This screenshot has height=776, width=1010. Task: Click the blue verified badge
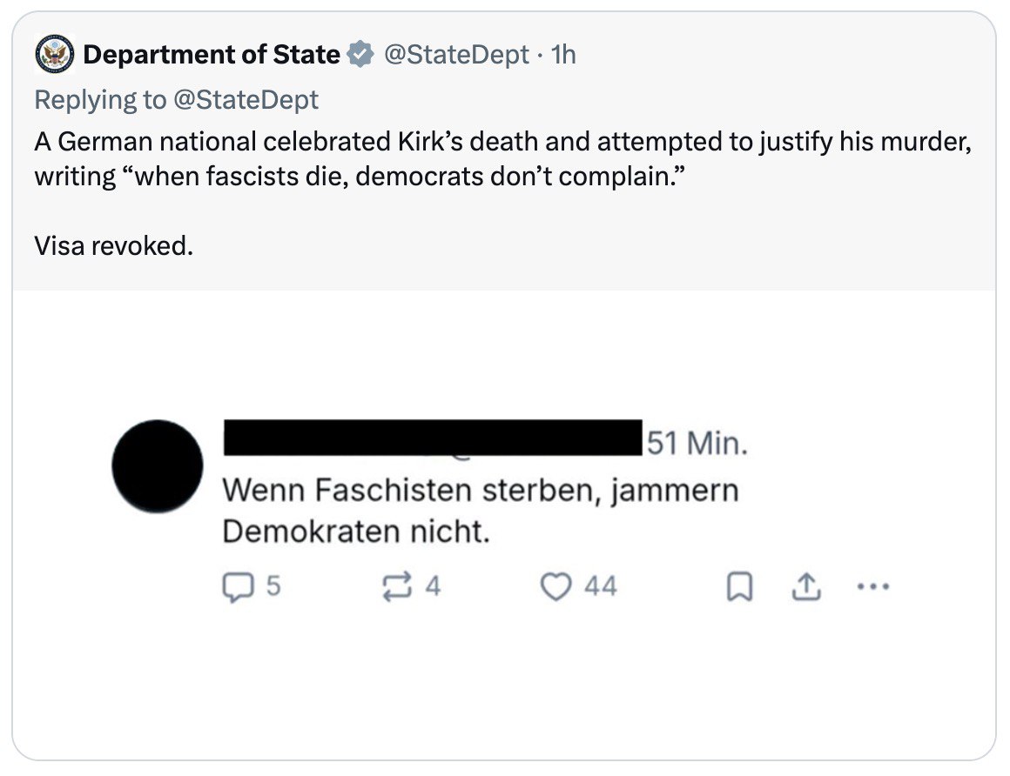359,55
